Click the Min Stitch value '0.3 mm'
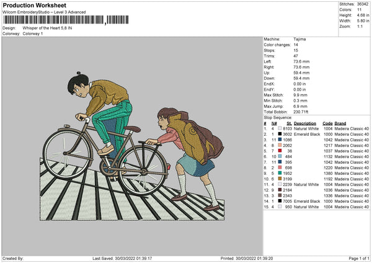This screenshot has width=372, height=263. coord(300,100)
